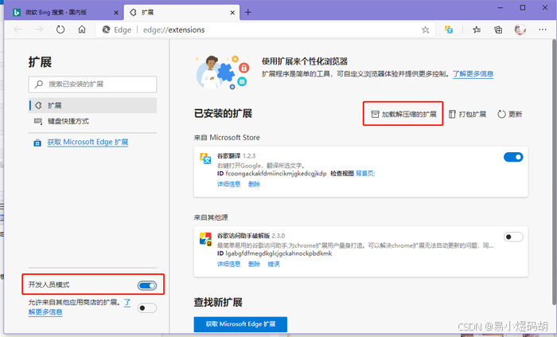This screenshot has height=337, width=557.
Task: Click the 更新 button
Action: tap(510, 114)
